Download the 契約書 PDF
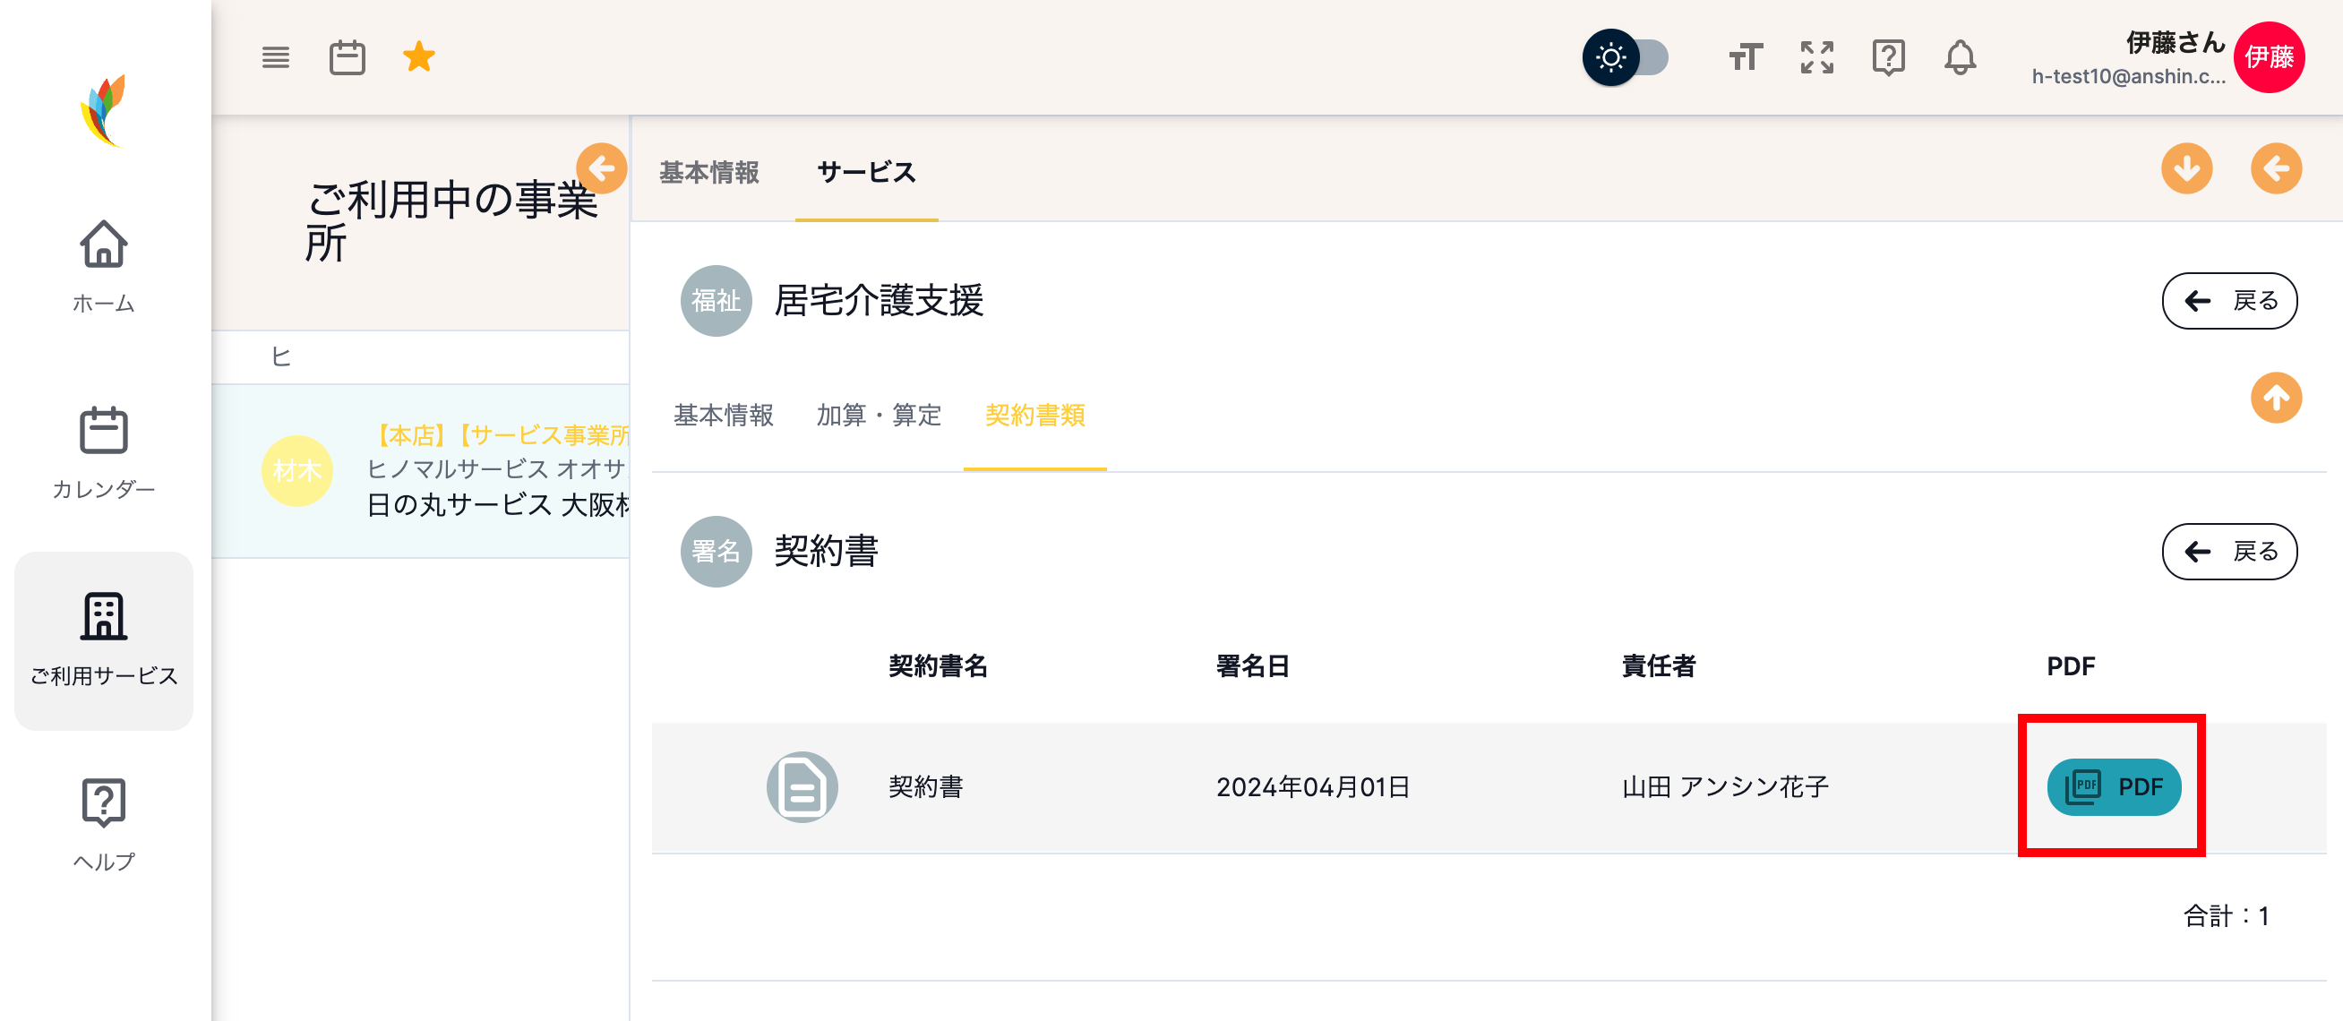 pos(2114,787)
